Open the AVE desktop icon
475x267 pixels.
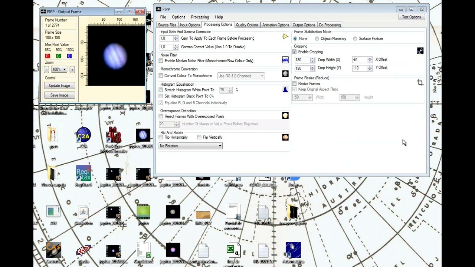pyautogui.click(x=53, y=214)
